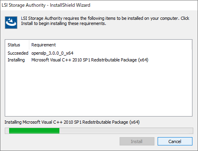Image resolution: width=198 pixels, height=151 pixels.
Task: Click the unfilled gray part of progress bar
Action: click(x=126, y=131)
